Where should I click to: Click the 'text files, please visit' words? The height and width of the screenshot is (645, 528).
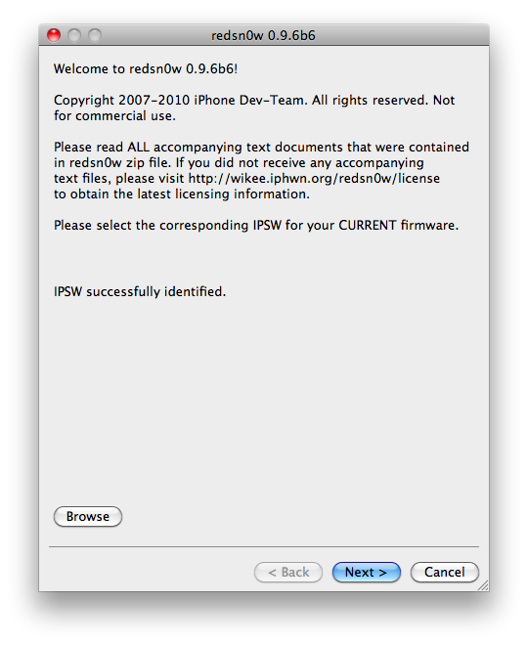pos(119,179)
